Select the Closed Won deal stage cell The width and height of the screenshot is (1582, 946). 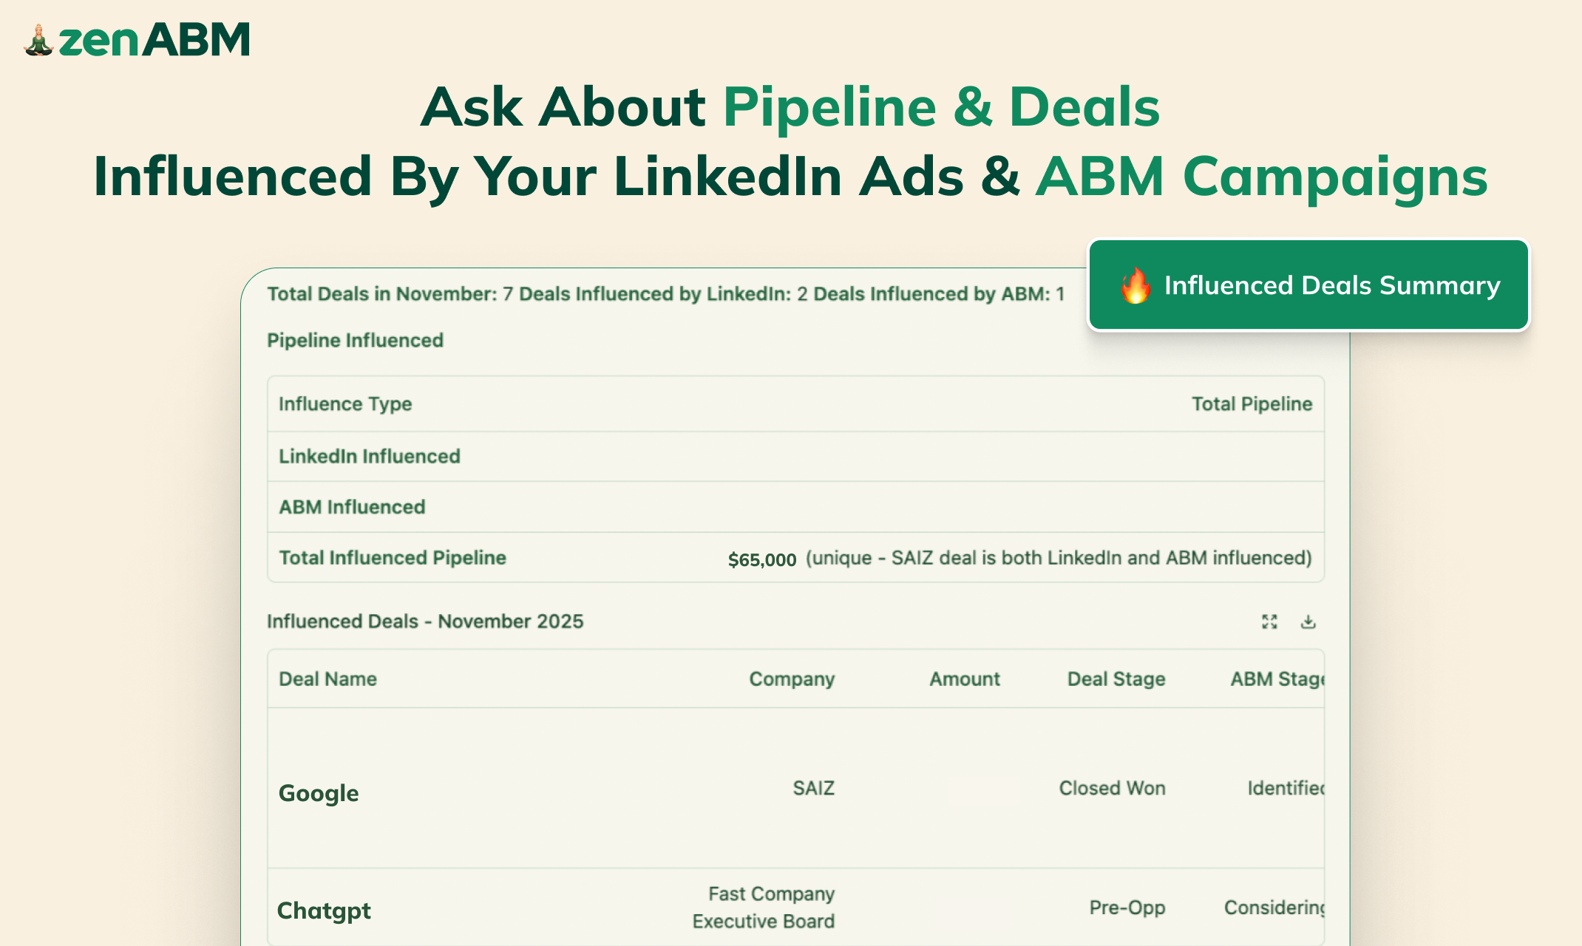1112,788
